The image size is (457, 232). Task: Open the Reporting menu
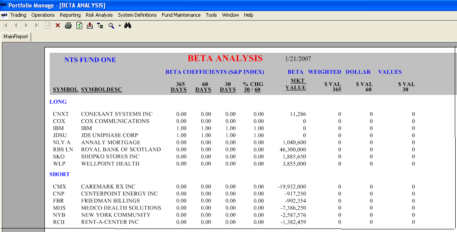(x=70, y=15)
